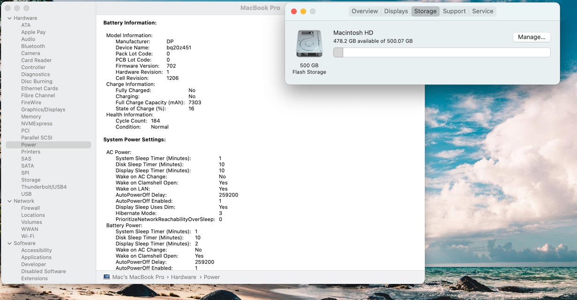Screen dimensions: 577x300
Task: Select NVMExpress from the sidebar
Action: [x=37, y=123]
